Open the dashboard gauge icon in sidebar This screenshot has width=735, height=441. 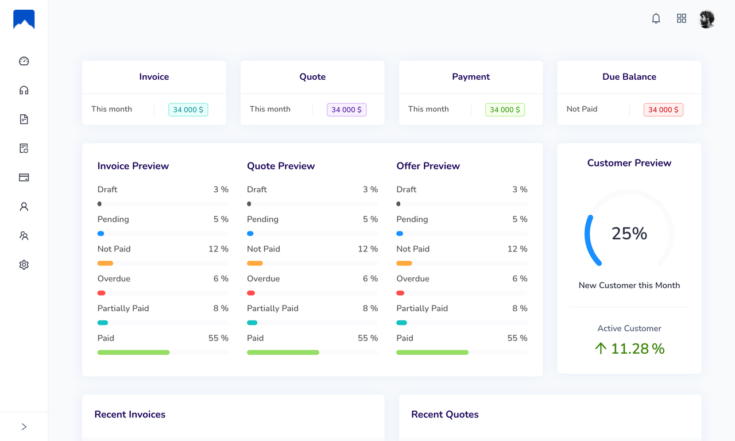click(x=24, y=61)
